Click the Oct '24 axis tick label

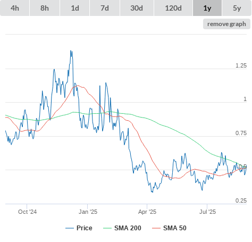pyautogui.click(x=27, y=212)
